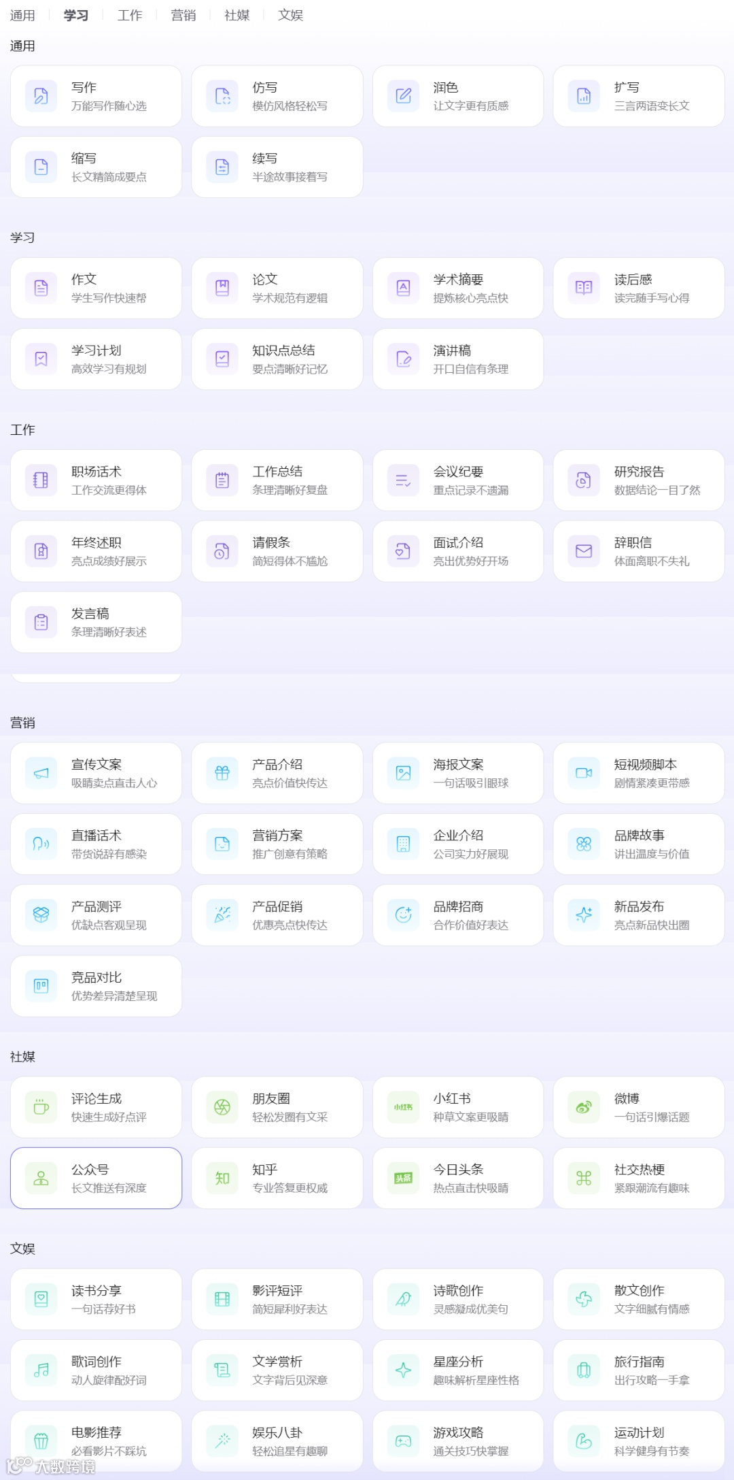Screen dimensions: 734x1480
Task: Select the 散文创作 template
Action: click(639, 1299)
